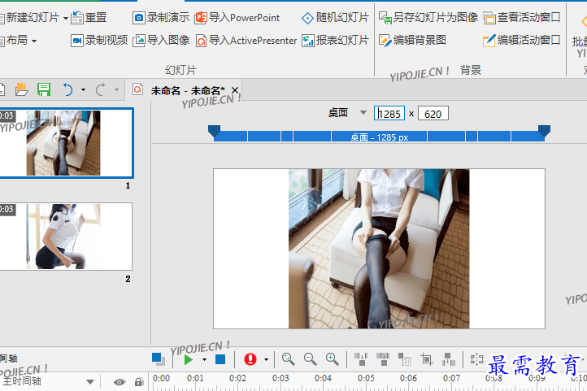Click the blue overlapping squares timeline icon
The height and width of the screenshot is (391, 587).
tap(159, 359)
